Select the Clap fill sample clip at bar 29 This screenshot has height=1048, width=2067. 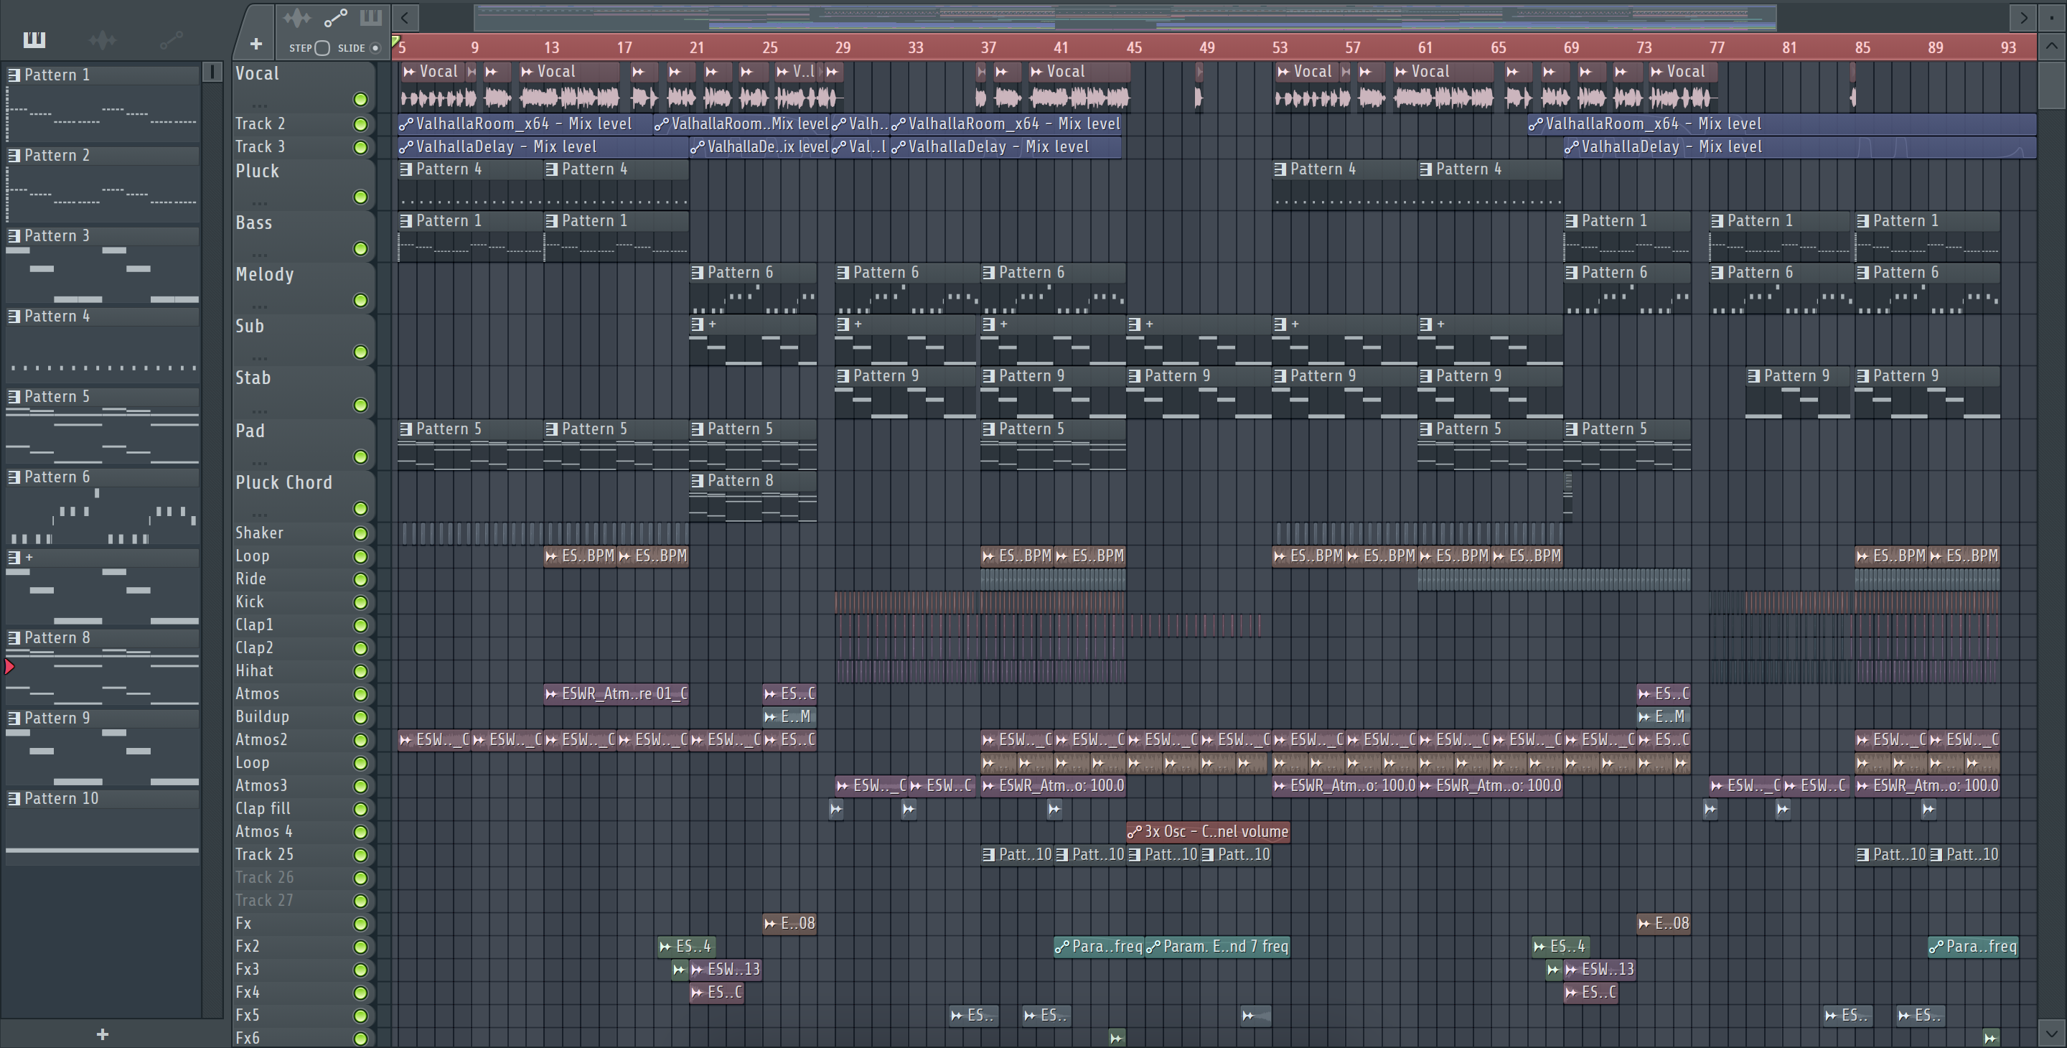[x=836, y=809]
